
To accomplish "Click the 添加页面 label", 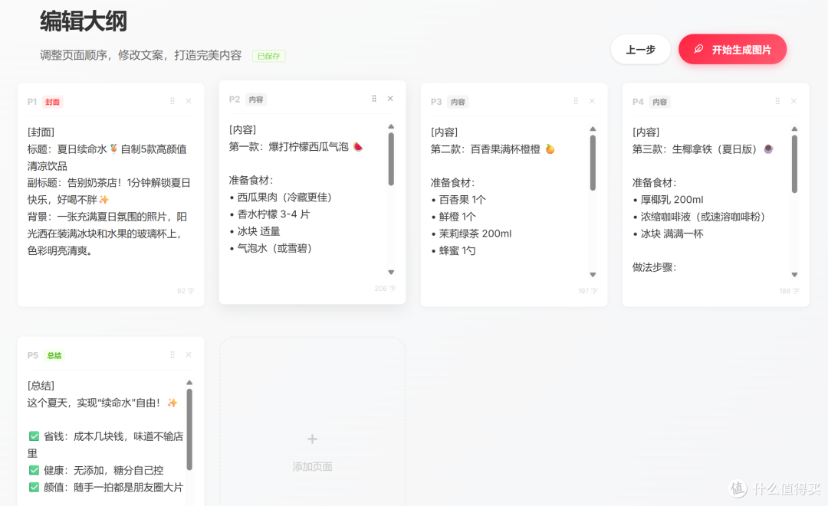I will tap(312, 467).
